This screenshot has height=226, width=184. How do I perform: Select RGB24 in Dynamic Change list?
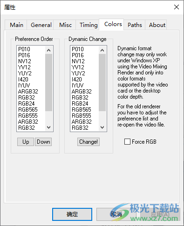(84, 104)
